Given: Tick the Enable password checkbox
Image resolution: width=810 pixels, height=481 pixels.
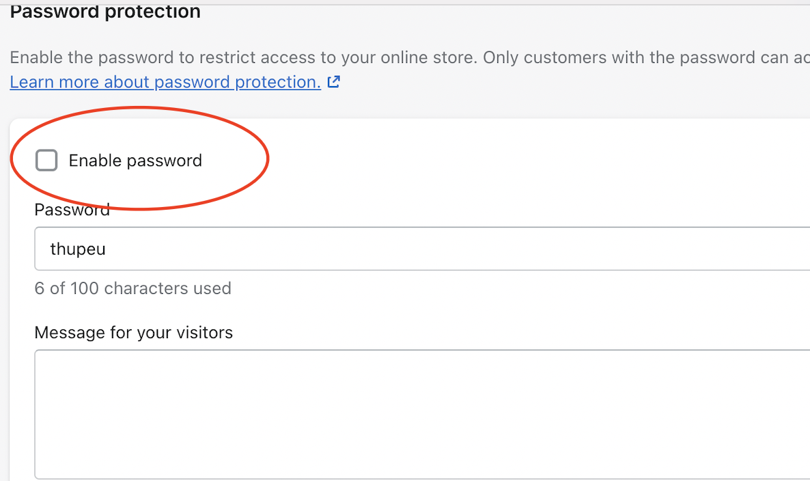Looking at the screenshot, I should (46, 161).
